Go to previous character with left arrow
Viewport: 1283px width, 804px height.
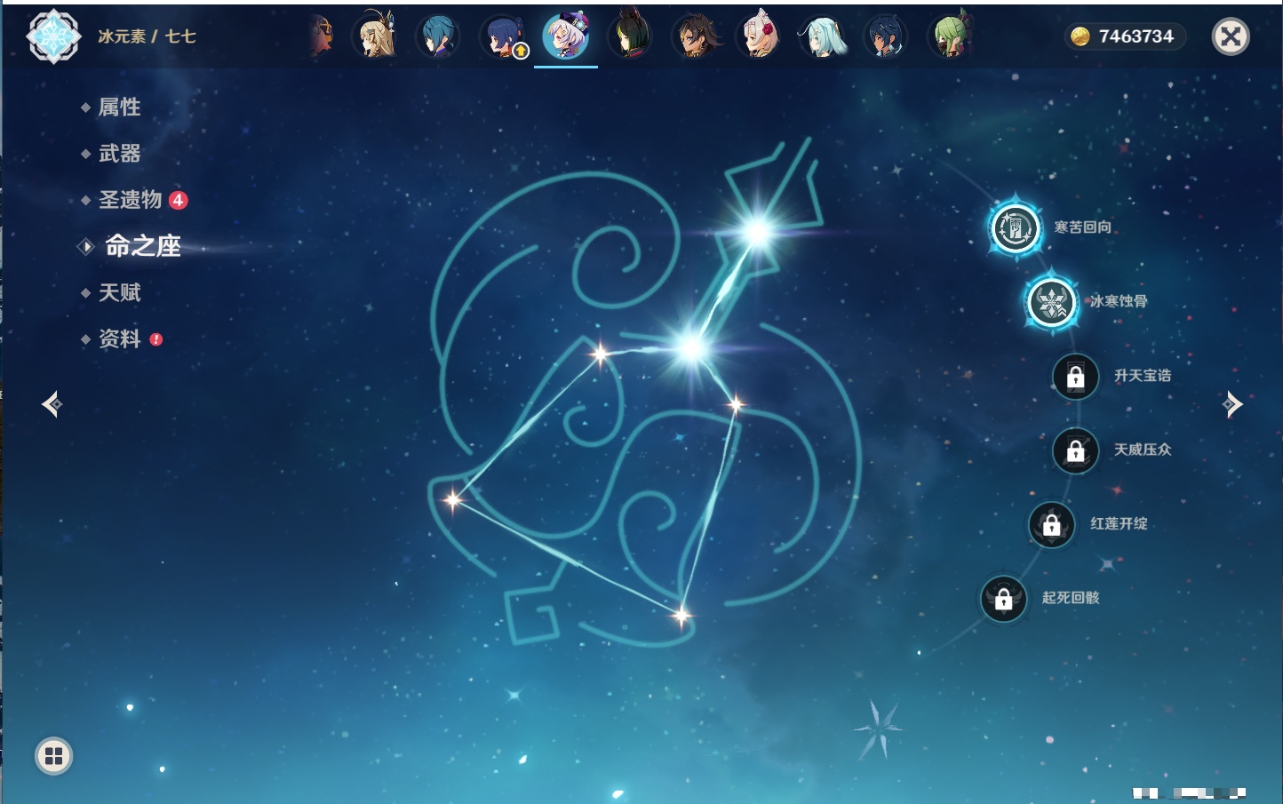pos(52,404)
